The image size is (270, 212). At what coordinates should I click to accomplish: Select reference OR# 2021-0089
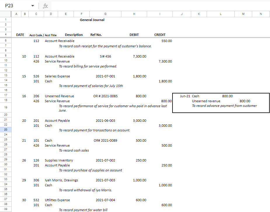(x=105, y=140)
